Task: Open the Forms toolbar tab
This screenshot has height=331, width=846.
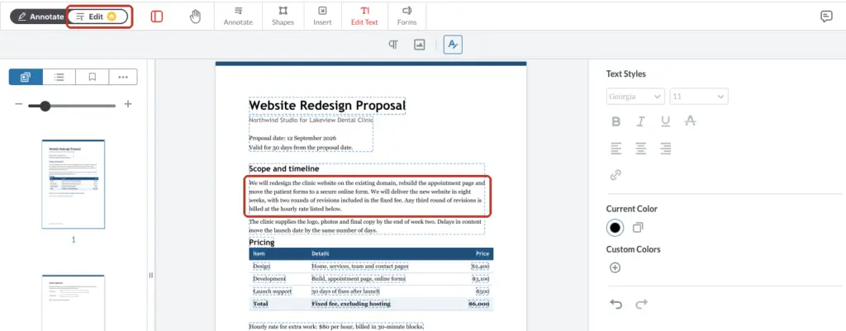Action: [x=406, y=17]
